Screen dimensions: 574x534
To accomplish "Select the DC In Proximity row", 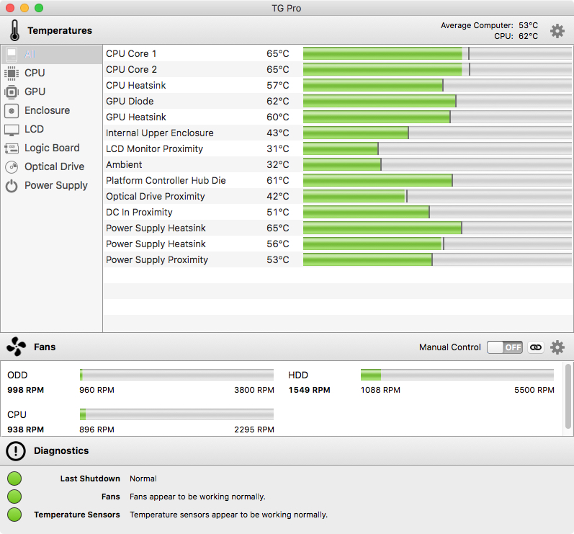I will point(338,212).
